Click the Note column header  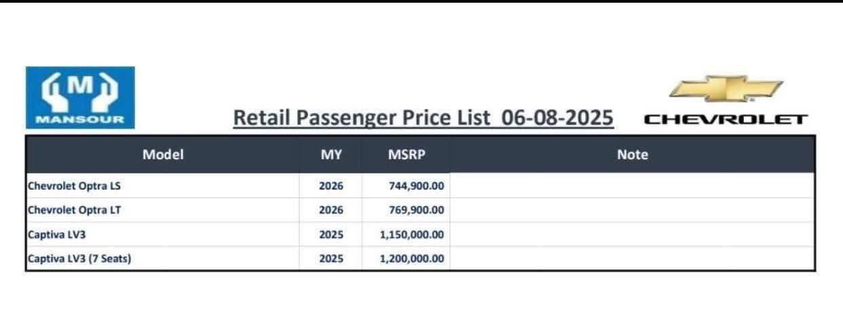[x=633, y=154]
